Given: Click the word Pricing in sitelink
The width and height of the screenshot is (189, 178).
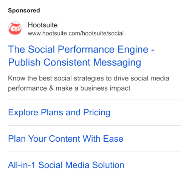Looking at the screenshot, I should click(x=97, y=113).
